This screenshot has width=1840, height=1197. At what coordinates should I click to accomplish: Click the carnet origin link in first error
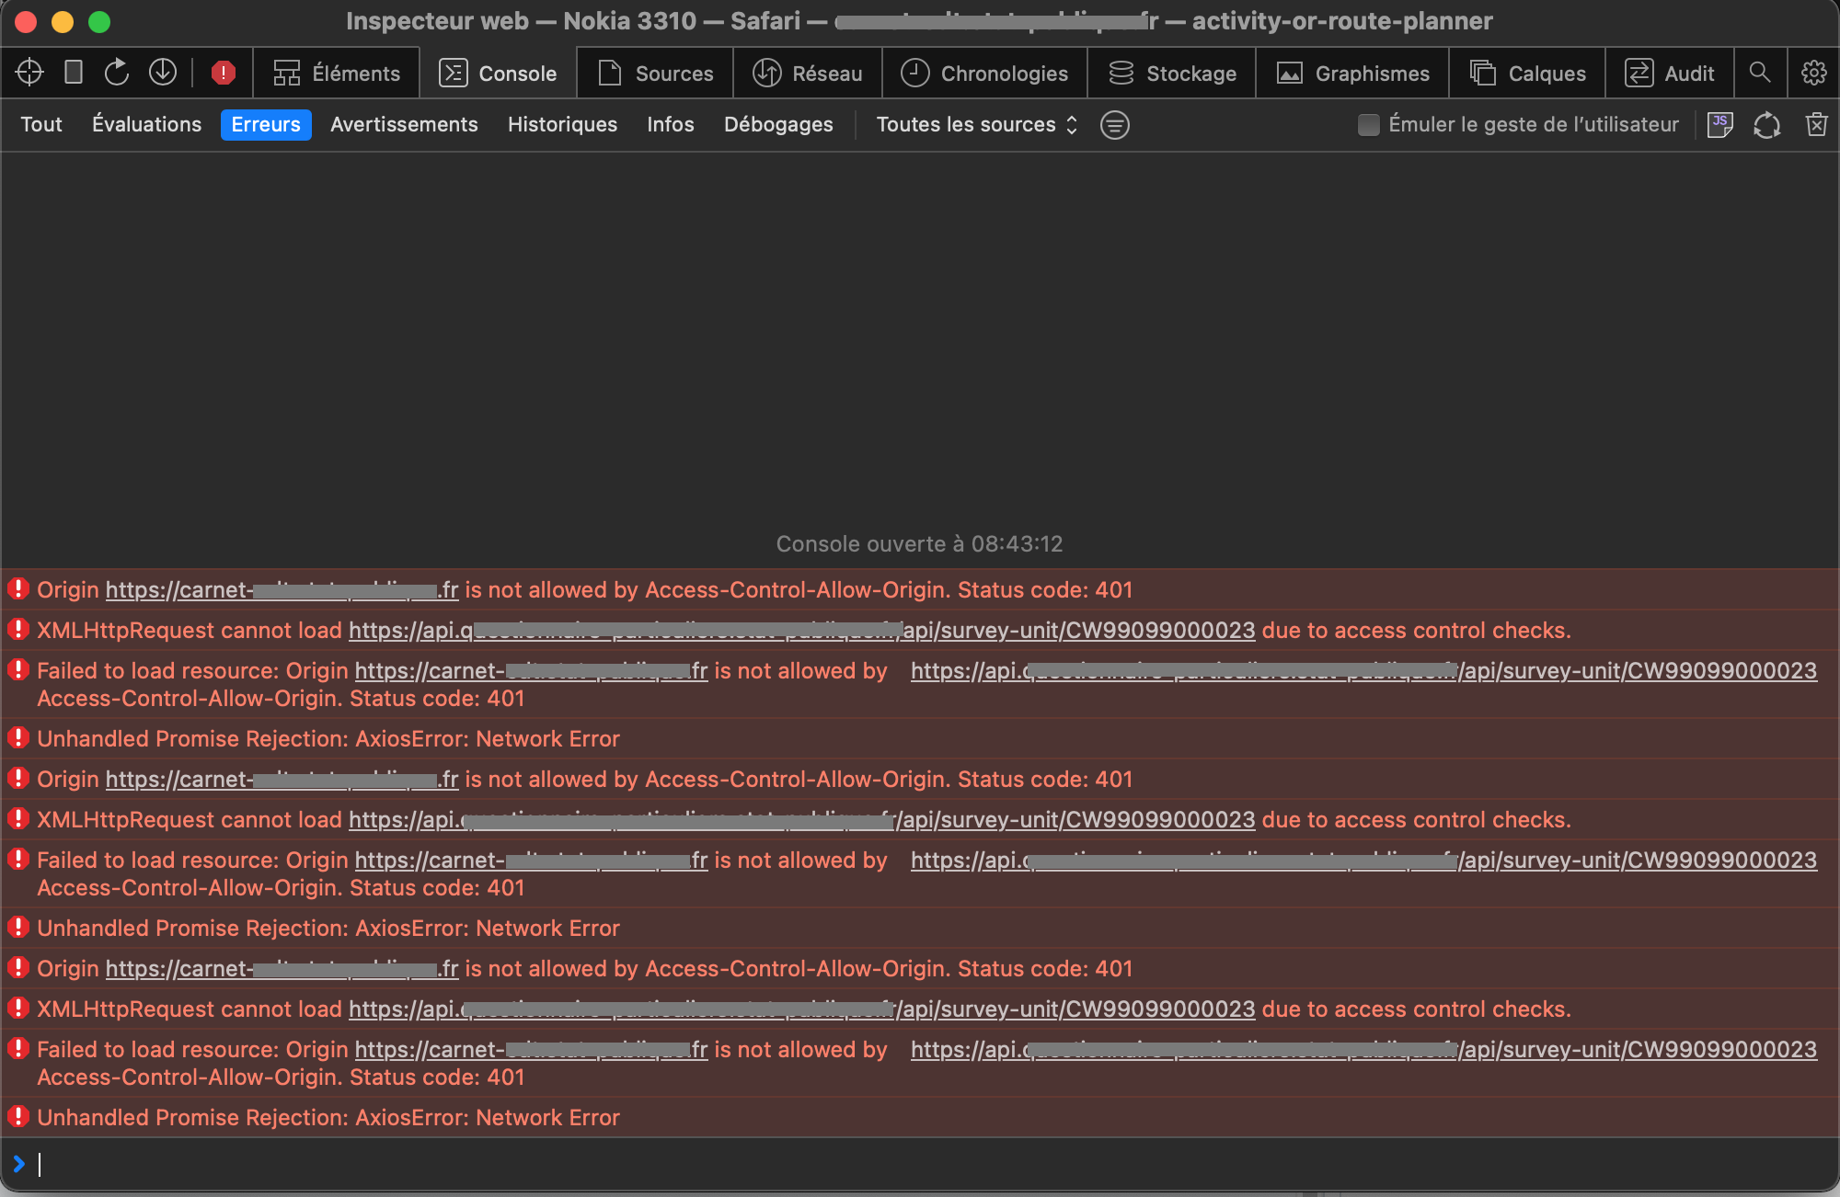[x=282, y=589]
